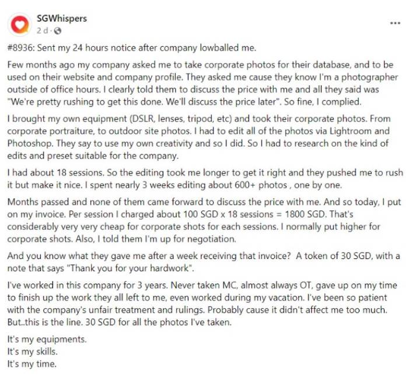
Task: Click the paragraph starting 'I had about 18 sessions'
Action: click(x=205, y=179)
